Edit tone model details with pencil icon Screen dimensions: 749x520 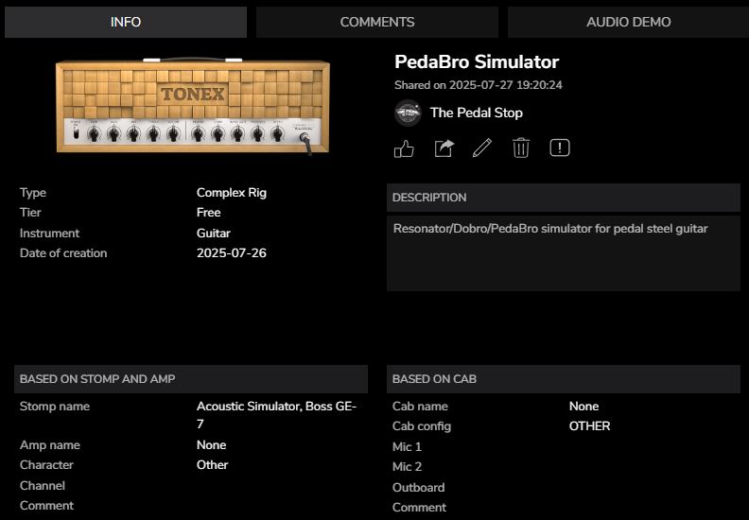[x=482, y=148]
